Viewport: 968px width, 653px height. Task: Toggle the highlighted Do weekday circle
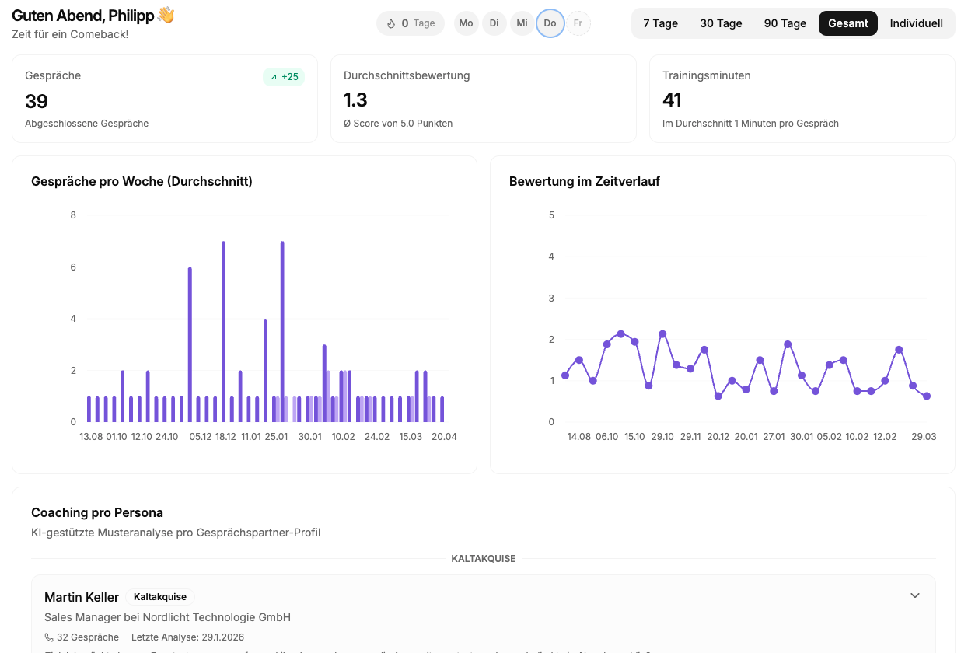[550, 23]
